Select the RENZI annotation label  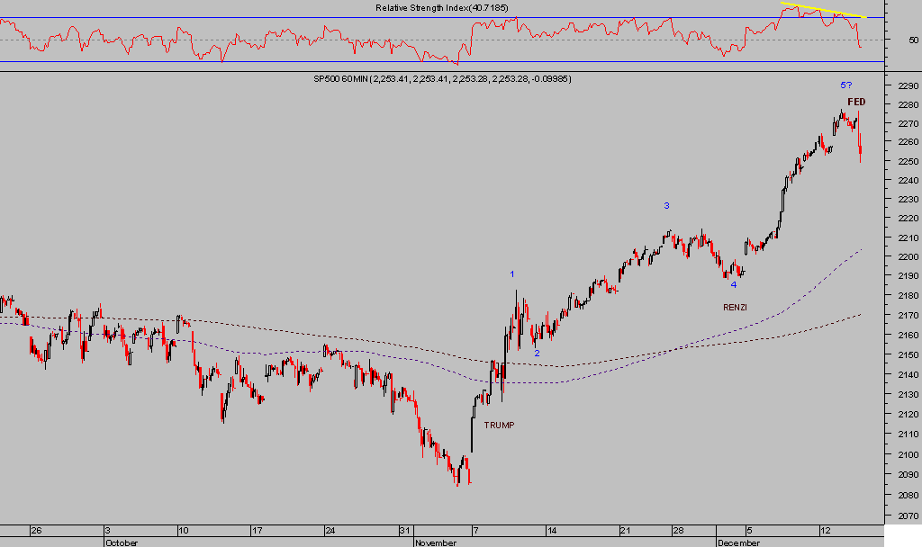coord(735,308)
